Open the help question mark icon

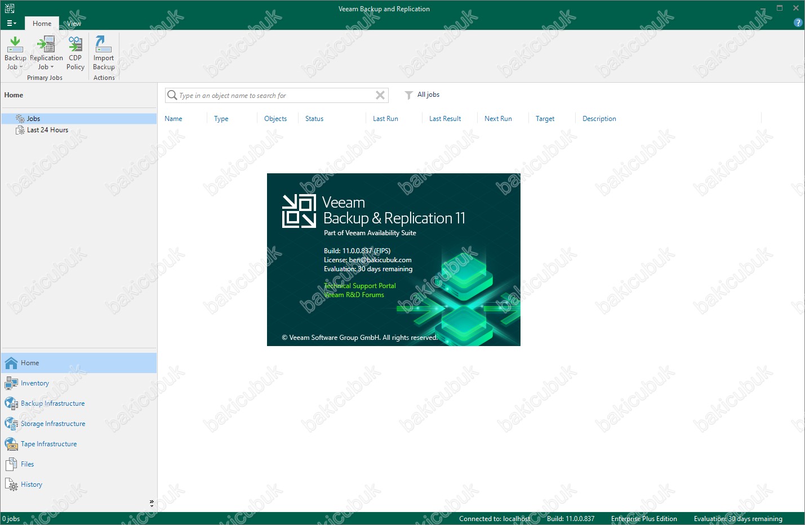click(798, 23)
